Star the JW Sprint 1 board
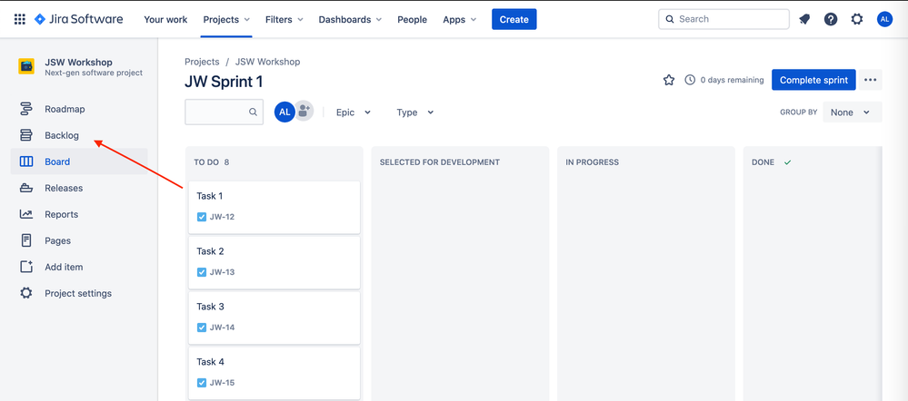Screen dimensions: 908x401 pos(669,81)
